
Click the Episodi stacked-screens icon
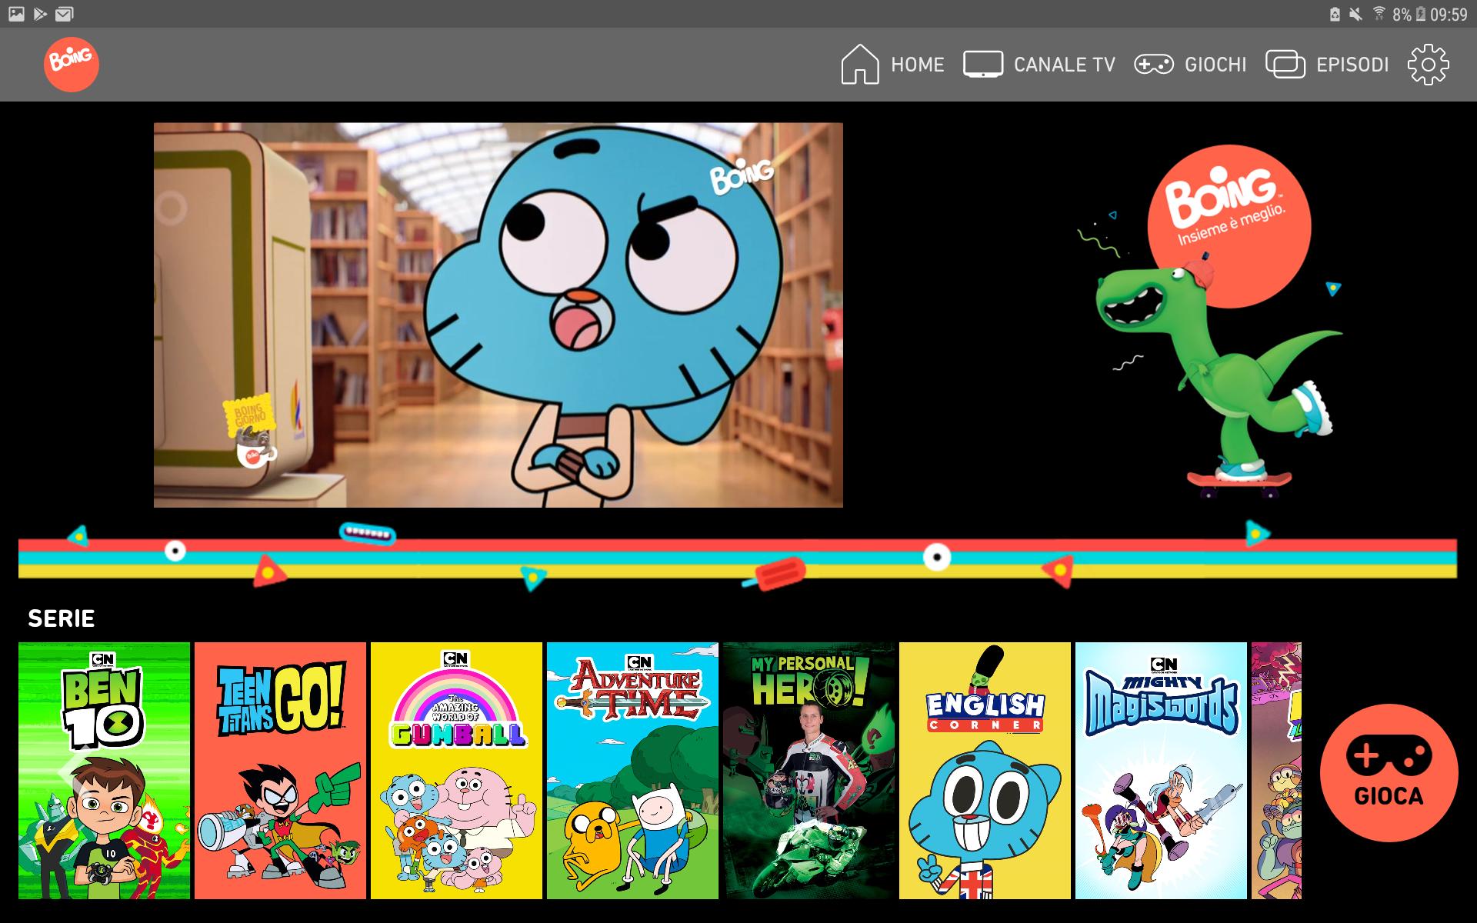[x=1285, y=65]
